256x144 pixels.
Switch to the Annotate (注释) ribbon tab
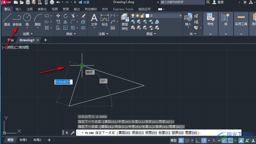(30, 9)
